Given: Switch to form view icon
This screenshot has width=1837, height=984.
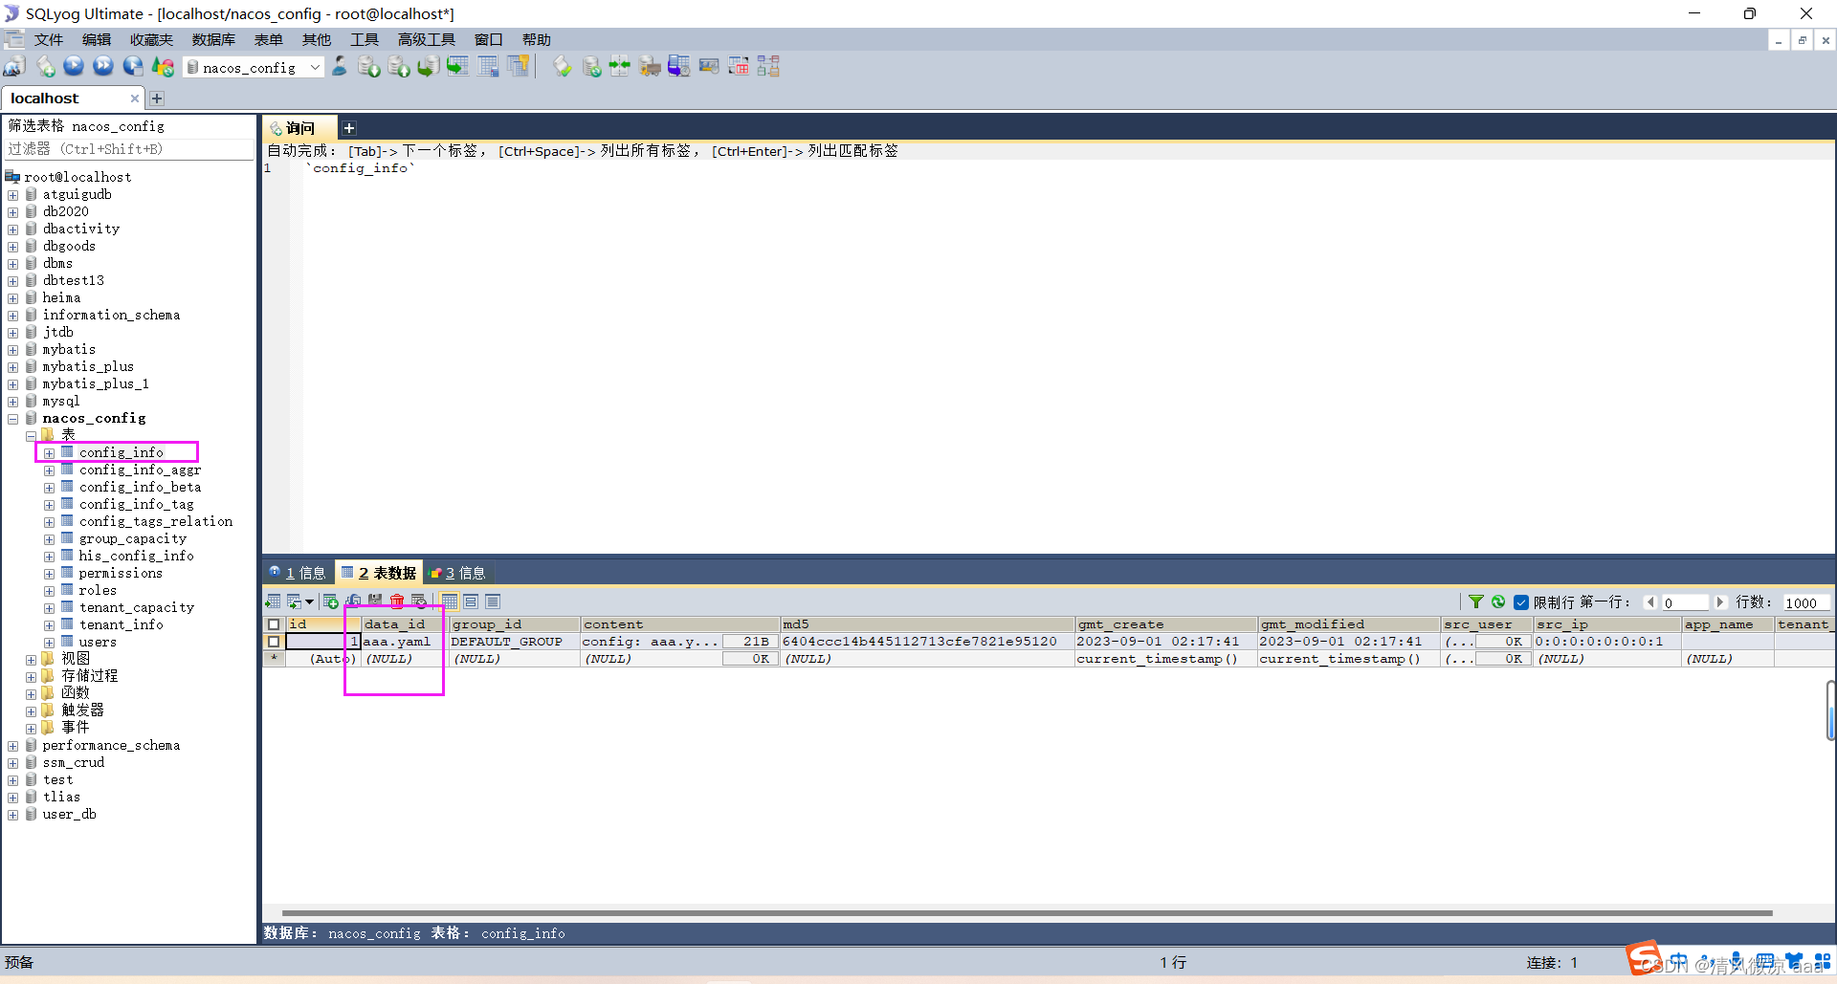Looking at the screenshot, I should [471, 601].
